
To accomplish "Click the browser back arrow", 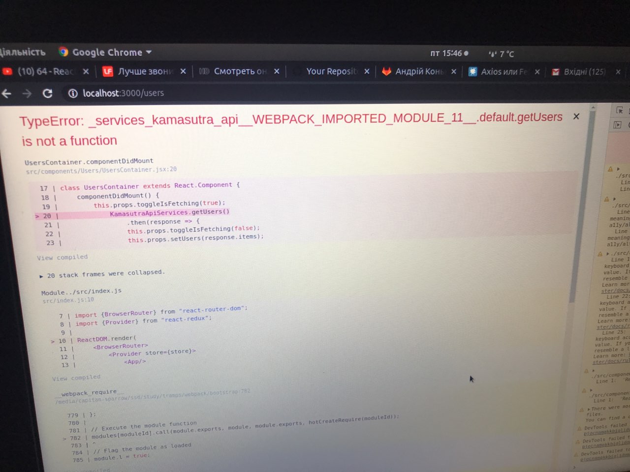I will (x=6, y=93).
